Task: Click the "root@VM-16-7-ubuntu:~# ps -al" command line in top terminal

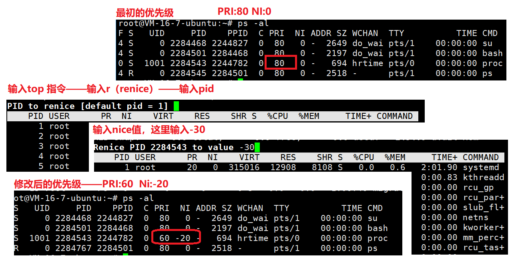Action: coord(193,23)
